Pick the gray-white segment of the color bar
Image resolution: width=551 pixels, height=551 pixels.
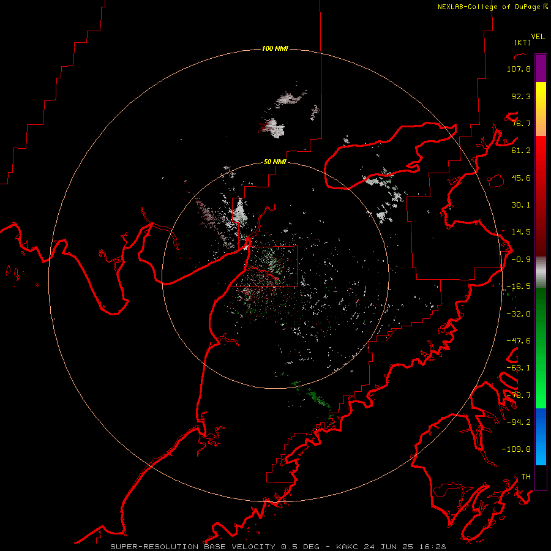pos(541,272)
